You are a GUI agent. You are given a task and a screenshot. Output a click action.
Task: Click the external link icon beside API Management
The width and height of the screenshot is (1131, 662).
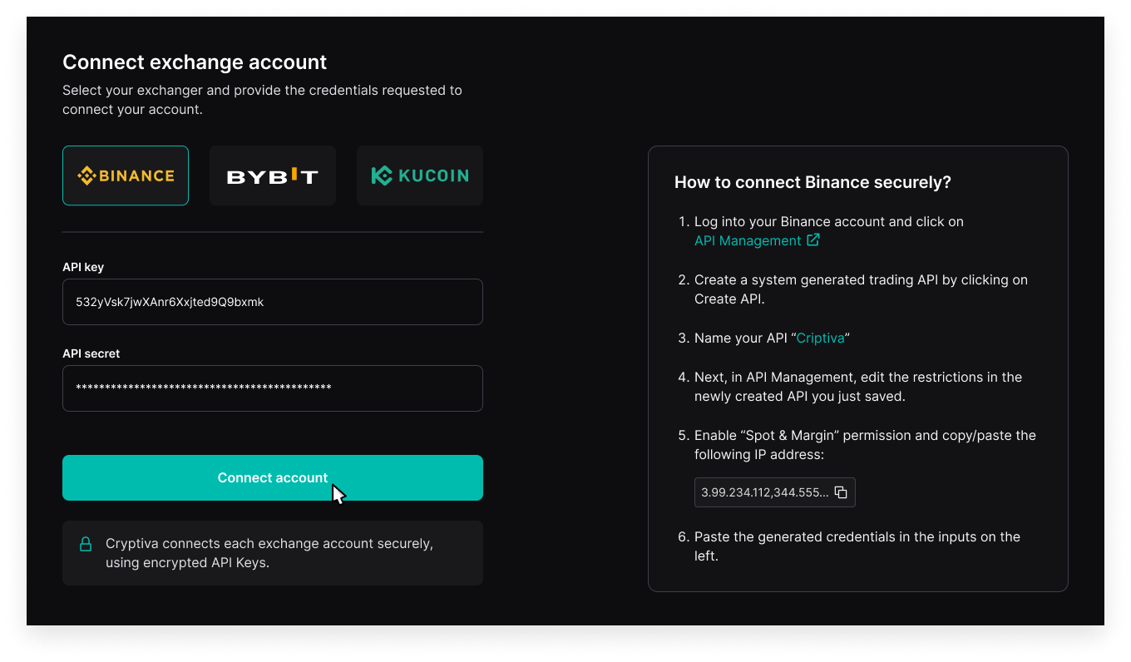coord(813,240)
